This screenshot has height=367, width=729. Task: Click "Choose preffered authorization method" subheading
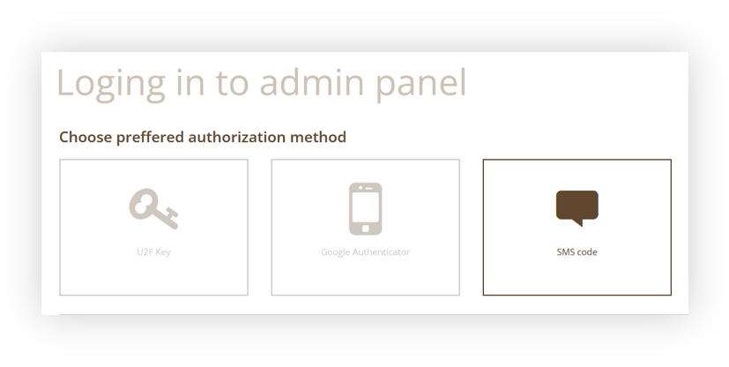(x=203, y=138)
